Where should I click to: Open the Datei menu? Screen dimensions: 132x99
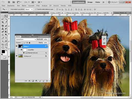point(3,5)
